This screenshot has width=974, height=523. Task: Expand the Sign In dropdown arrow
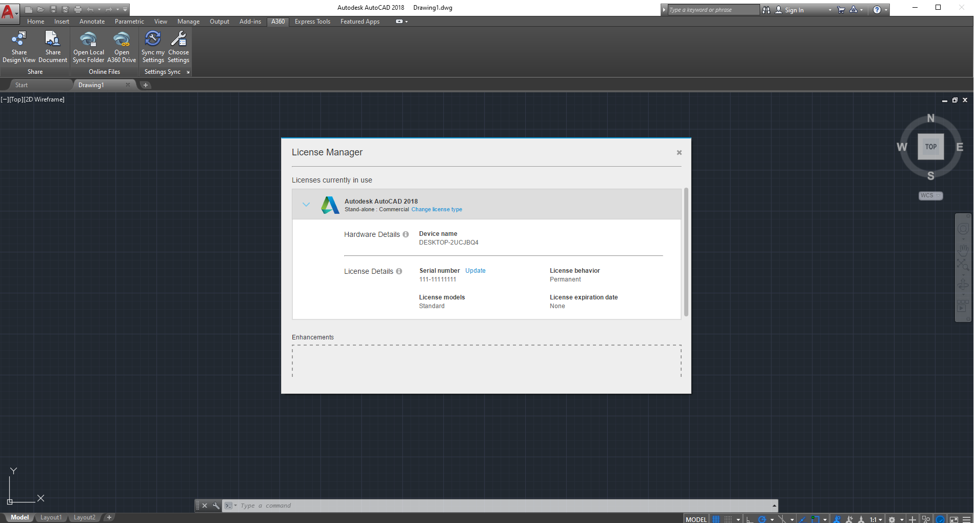tap(830, 10)
